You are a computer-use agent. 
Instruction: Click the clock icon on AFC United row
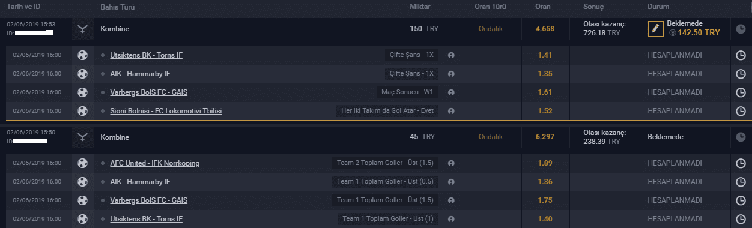point(741,163)
